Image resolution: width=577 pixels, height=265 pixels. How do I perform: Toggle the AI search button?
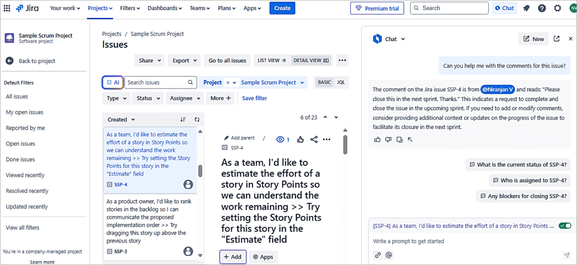113,82
